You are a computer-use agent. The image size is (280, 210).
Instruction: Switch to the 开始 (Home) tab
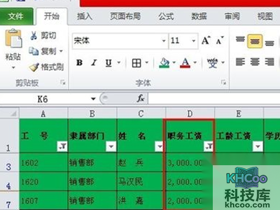(52, 16)
